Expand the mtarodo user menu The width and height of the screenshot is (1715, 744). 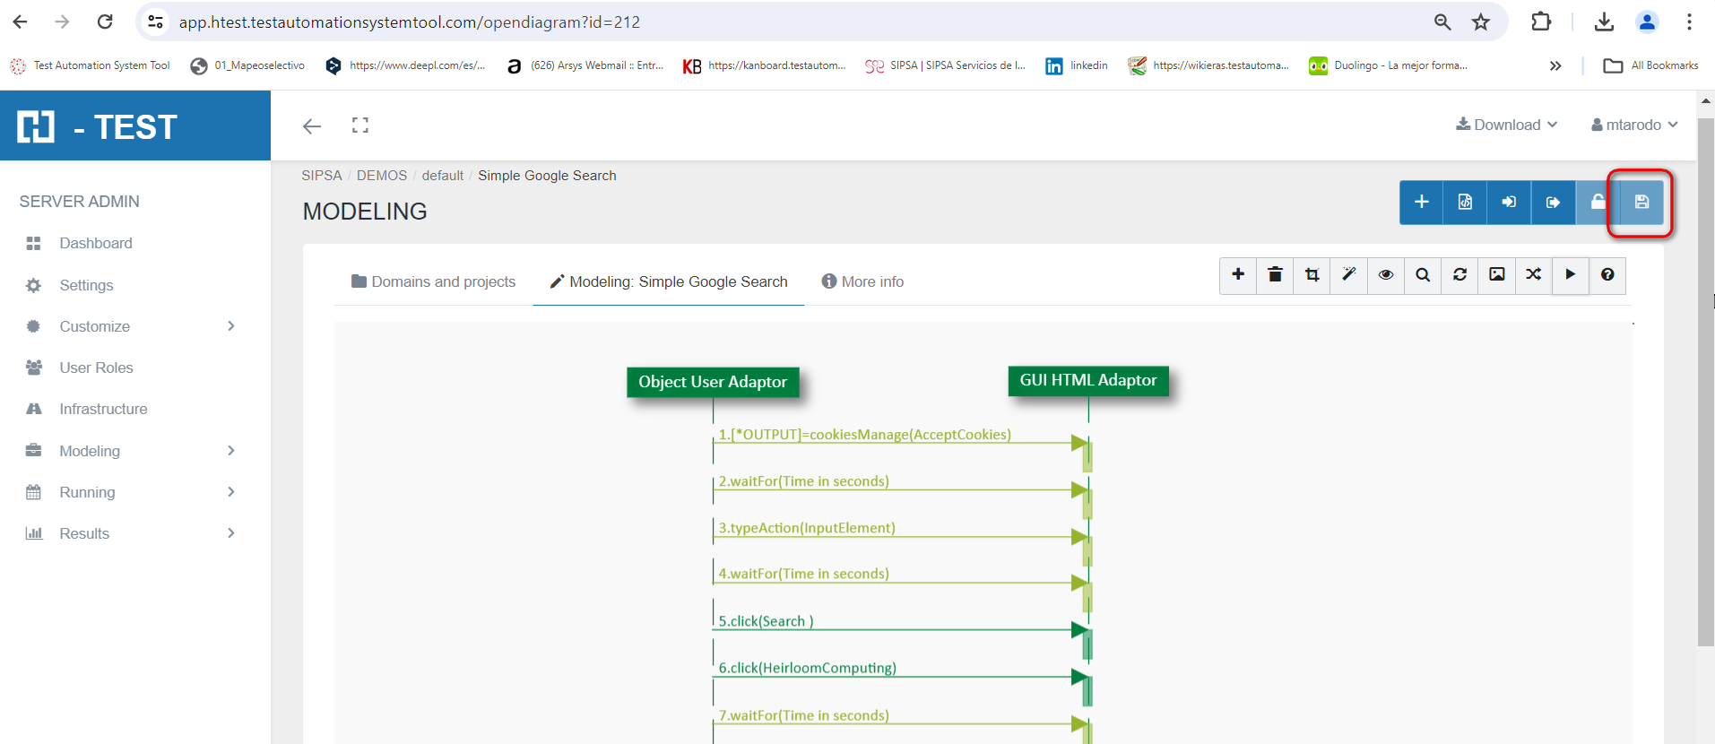1634,125
